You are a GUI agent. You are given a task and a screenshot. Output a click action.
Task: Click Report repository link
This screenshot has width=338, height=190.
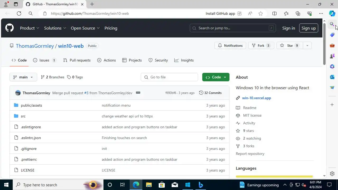pos(250,154)
